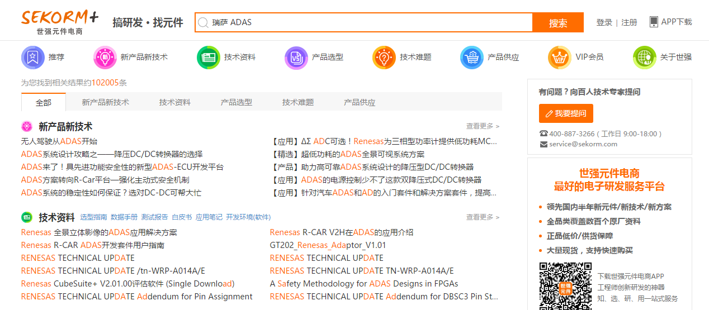The image size is (709, 310).
Task: Click the 白皮书 filter link
Action: point(182,217)
